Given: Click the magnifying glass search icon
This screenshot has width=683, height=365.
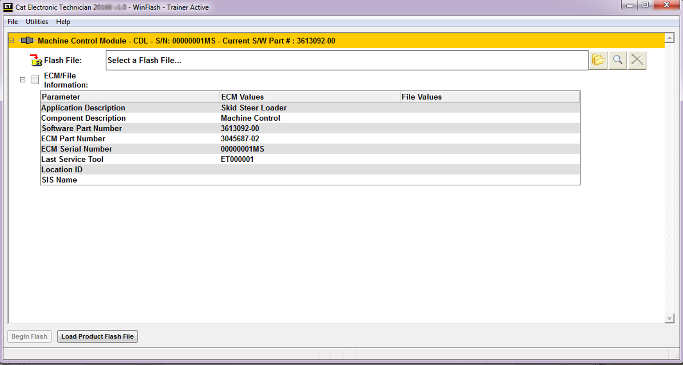Looking at the screenshot, I should [617, 60].
